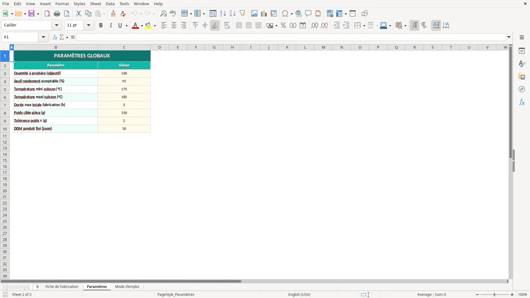
Task: Open the sidebar Functions panel
Action: 522,102
